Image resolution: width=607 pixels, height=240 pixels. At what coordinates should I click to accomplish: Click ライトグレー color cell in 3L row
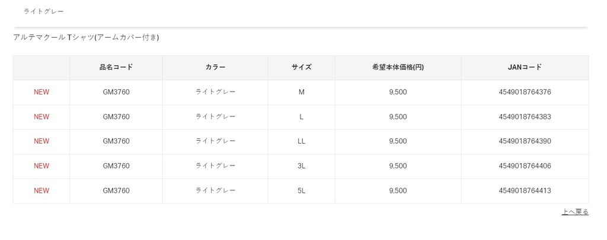point(215,166)
